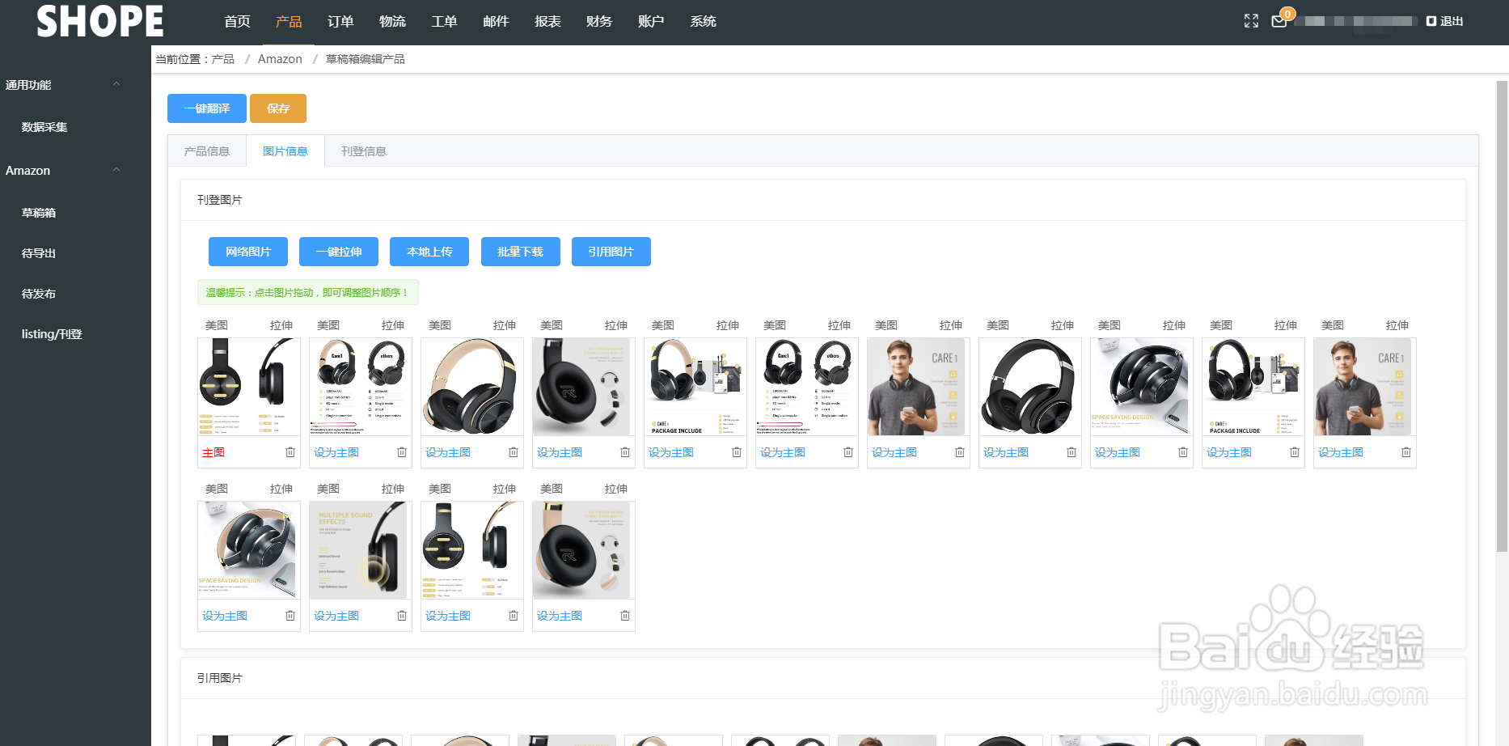The width and height of the screenshot is (1509, 746).
Task: Click 设为主图 under second image in first row
Action: 336,452
